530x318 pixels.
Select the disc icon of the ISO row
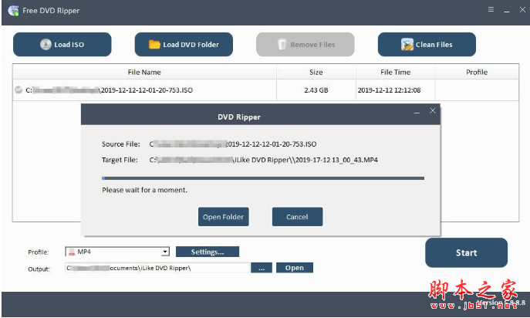click(x=19, y=90)
